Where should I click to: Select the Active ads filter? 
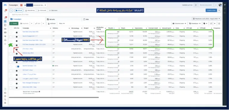[x=42, y=10]
